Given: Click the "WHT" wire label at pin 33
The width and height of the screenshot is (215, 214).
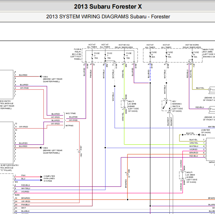Looking at the screenshot, I should pos(23,208).
